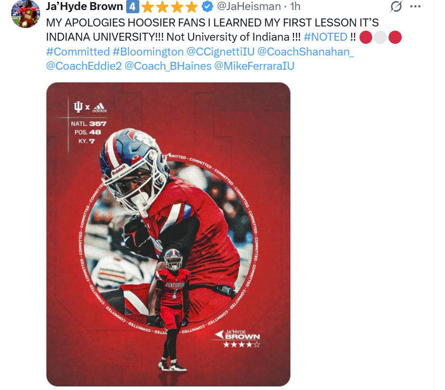Open the tweet's three-dot more menu
Screen dimensions: 445x390
(x=415, y=6)
